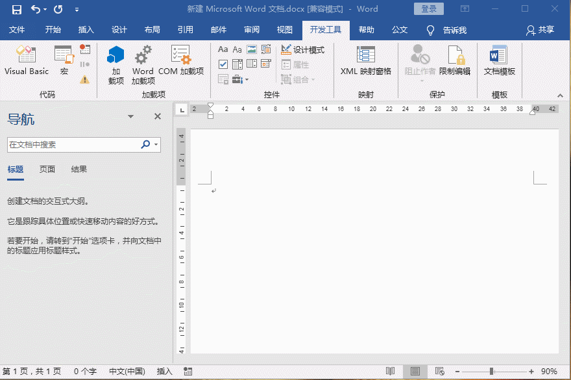571x380 pixels.
Task: Insert a picture content control
Action: pyautogui.click(x=252, y=49)
